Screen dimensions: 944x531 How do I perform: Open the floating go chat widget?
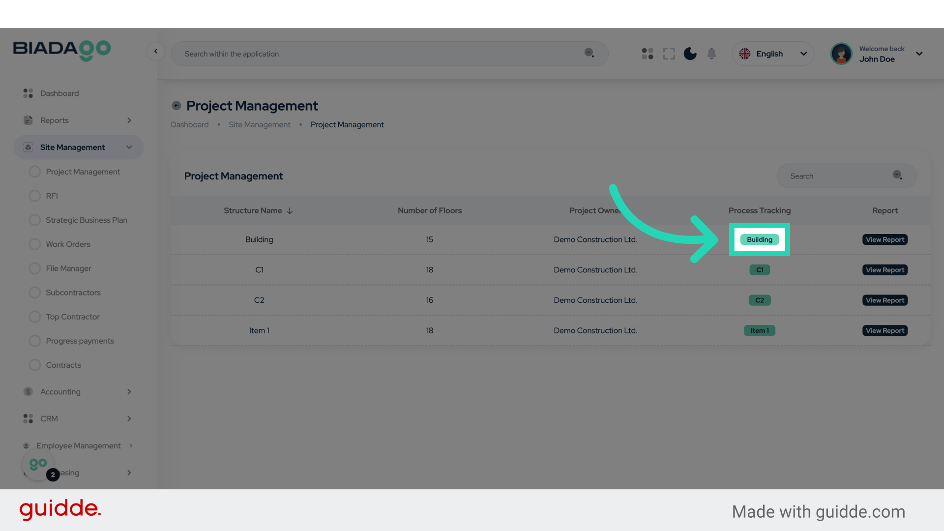(38, 465)
